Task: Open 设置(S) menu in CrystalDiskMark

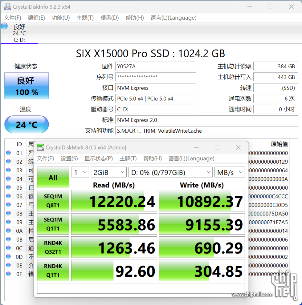Action: click(x=69, y=159)
